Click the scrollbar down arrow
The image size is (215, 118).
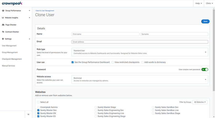tap(214, 117)
